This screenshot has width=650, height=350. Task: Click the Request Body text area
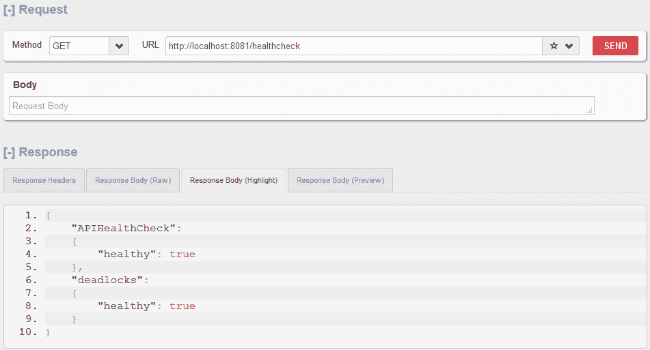point(301,106)
